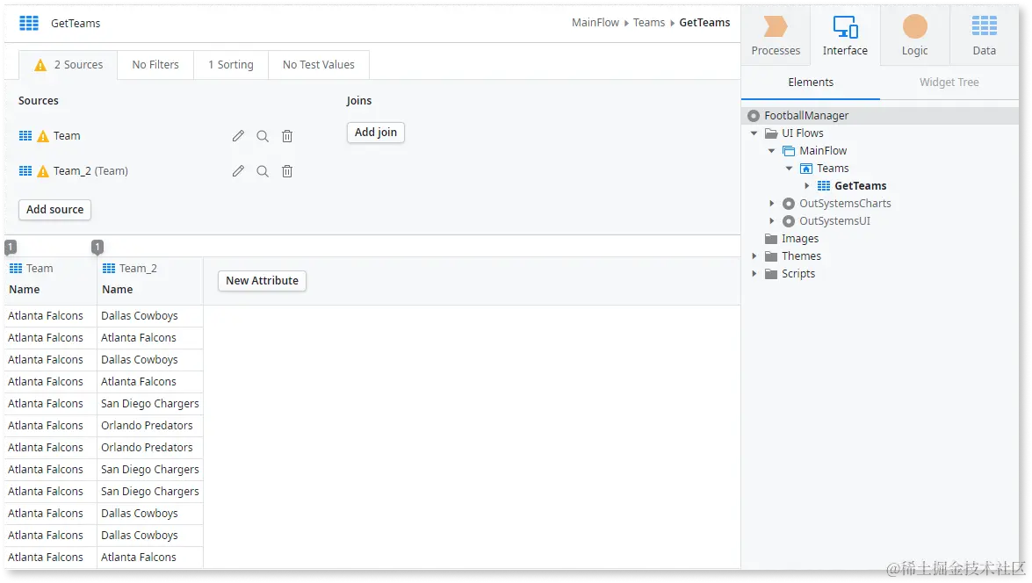The width and height of the screenshot is (1032, 583).
Task: Select the Images folder row
Action: (880, 239)
